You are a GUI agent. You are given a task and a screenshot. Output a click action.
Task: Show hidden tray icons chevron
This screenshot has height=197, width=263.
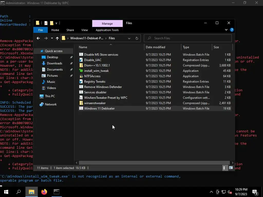coord(211,192)
